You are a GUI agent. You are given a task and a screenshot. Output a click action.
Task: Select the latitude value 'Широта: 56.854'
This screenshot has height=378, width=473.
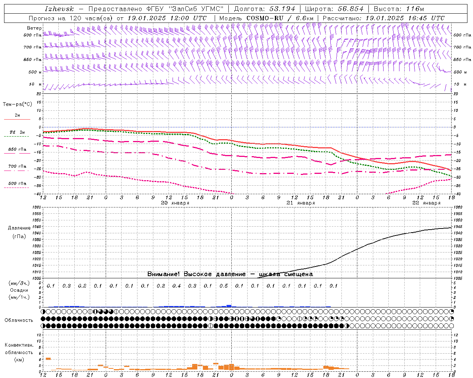(334, 9)
